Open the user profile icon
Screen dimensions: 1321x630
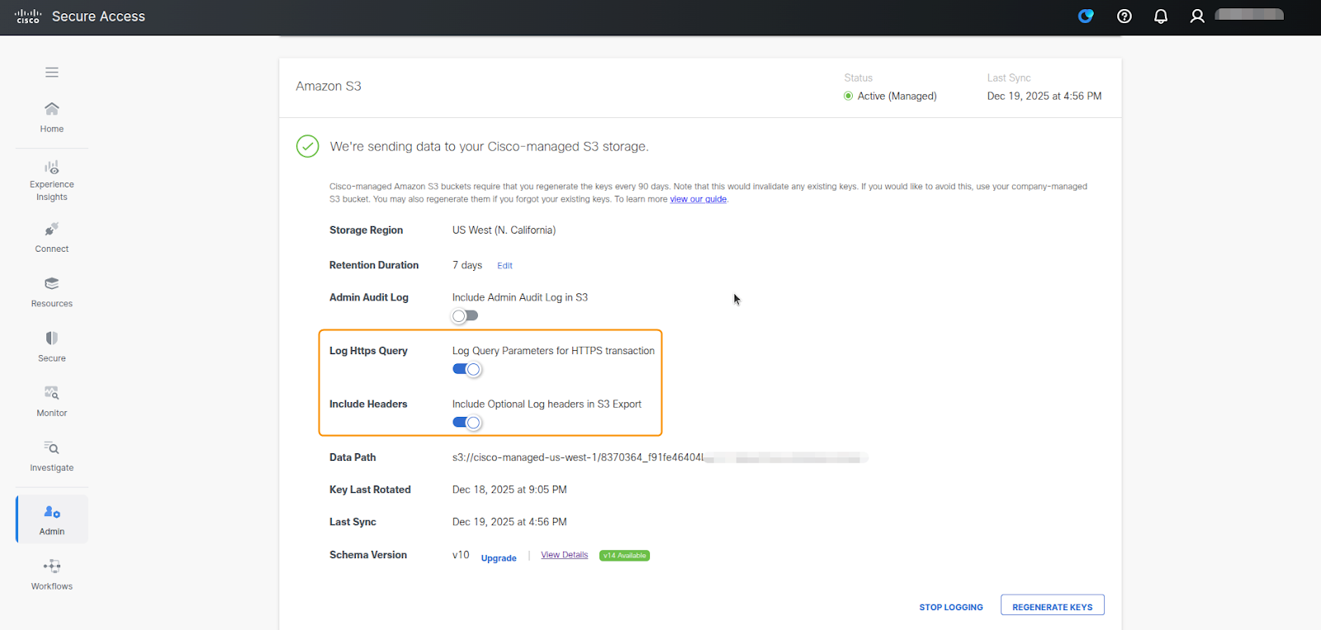1196,17
